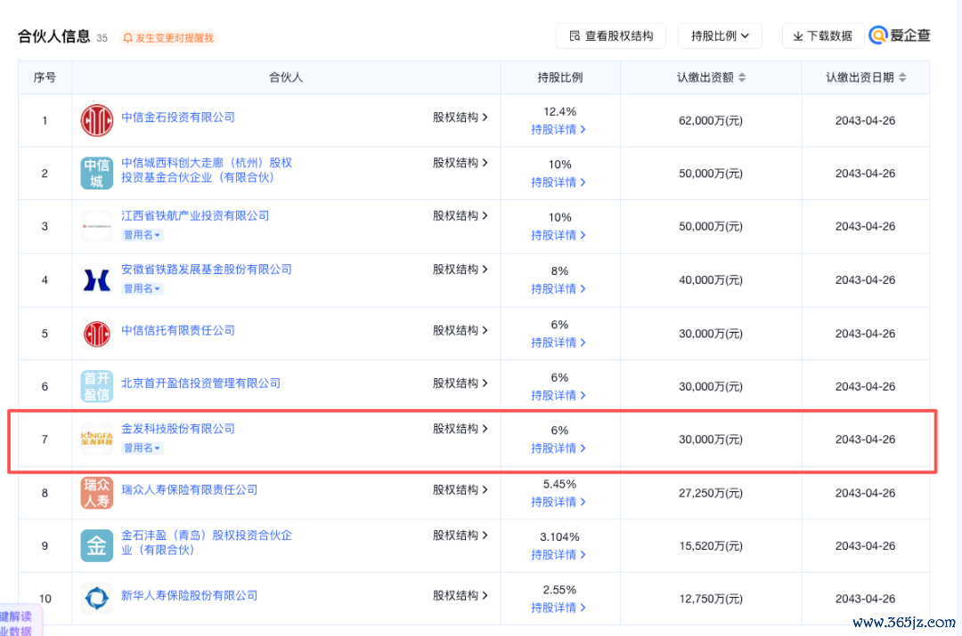Click the KINGFA 金发科技 logo
The image size is (962, 636).
click(x=97, y=439)
